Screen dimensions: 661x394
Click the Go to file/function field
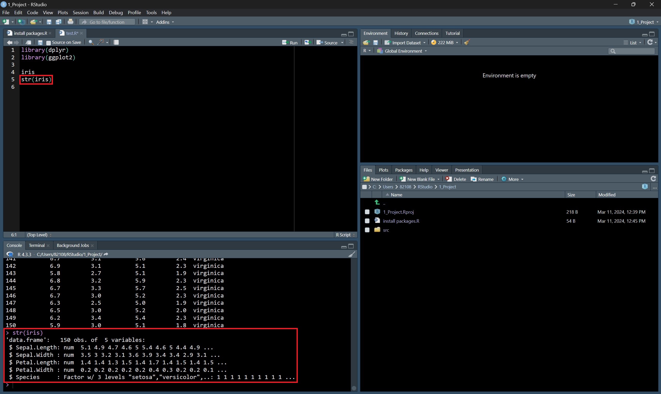(107, 22)
